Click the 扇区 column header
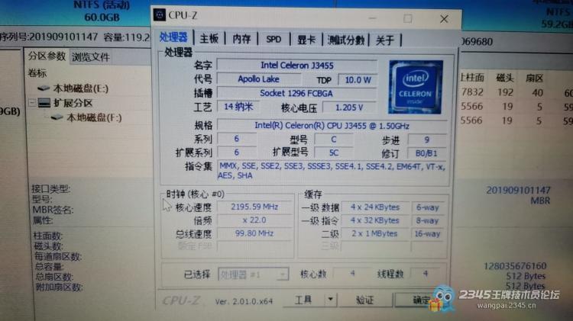Image resolution: width=573 pixels, height=321 pixels. [x=534, y=78]
